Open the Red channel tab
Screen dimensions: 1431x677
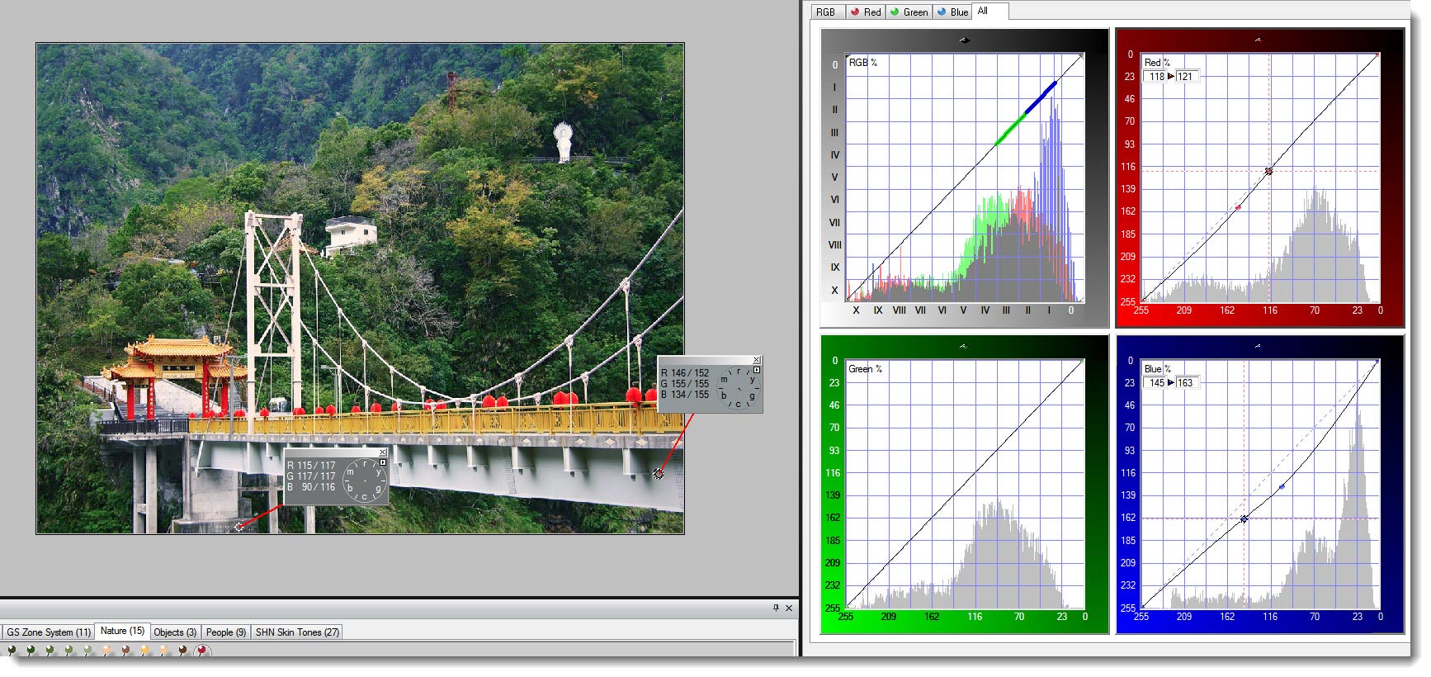pos(866,12)
